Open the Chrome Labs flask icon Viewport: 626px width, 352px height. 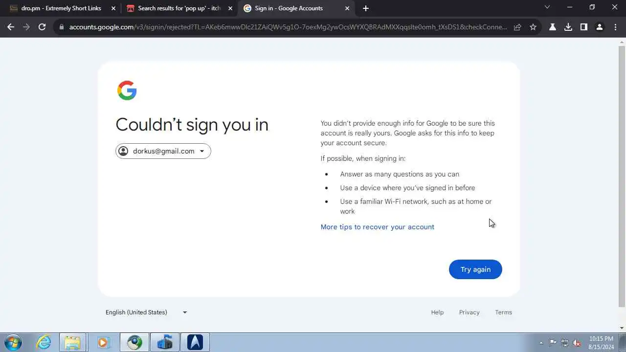[x=553, y=27]
